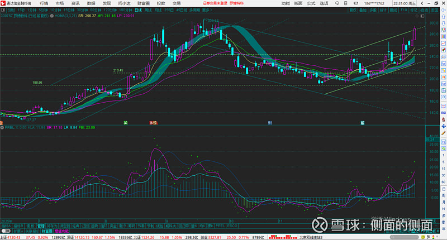
Task: Toggle 叠加 overlay mode
Action: (x=363, y=10)
